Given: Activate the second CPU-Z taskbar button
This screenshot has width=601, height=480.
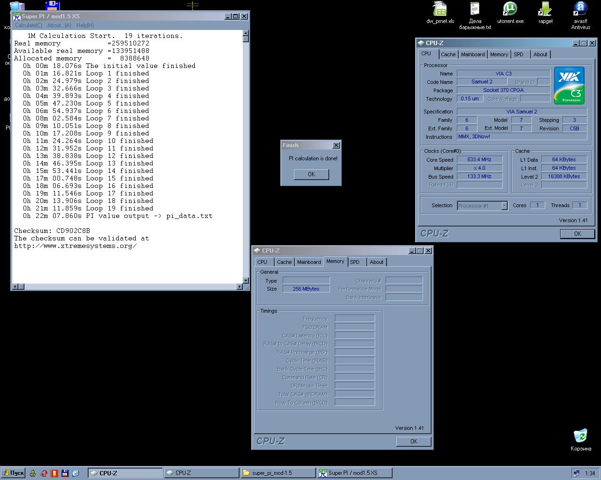Looking at the screenshot, I should tap(201, 473).
